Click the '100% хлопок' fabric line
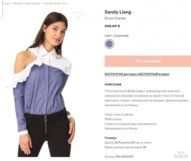This screenshot has height=161, width=191. (x=113, y=119)
